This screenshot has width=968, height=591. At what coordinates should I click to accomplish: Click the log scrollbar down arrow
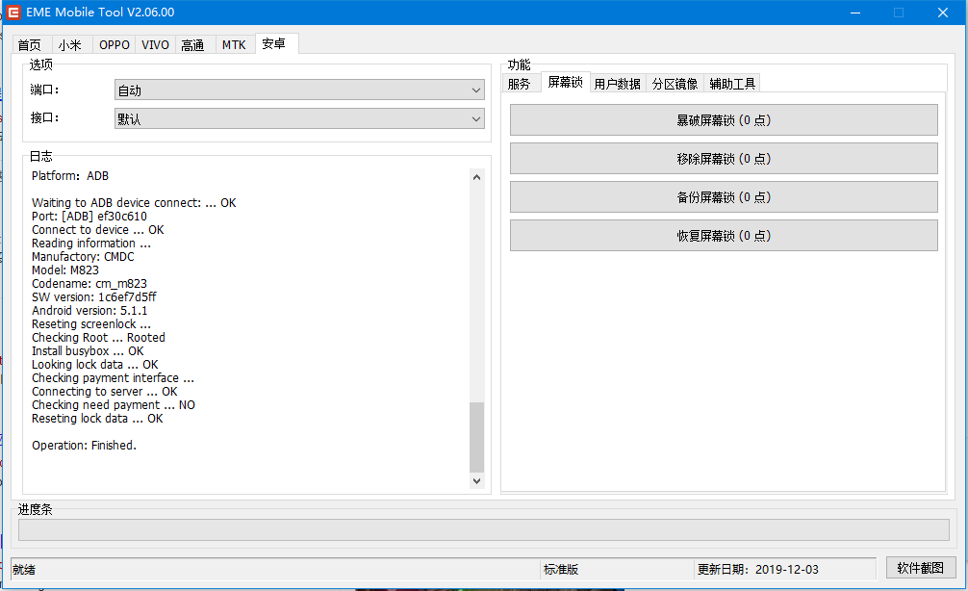point(476,480)
